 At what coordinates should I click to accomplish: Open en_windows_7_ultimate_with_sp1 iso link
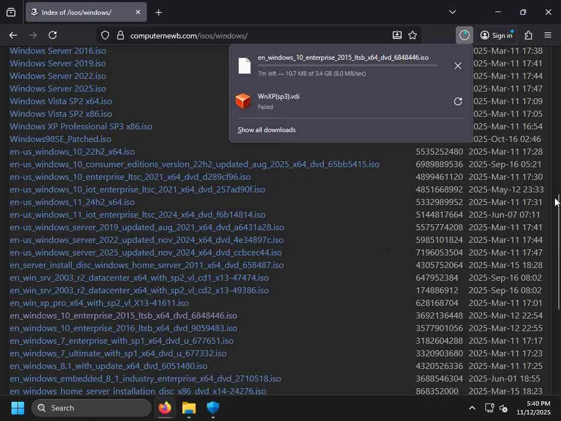[x=118, y=354]
